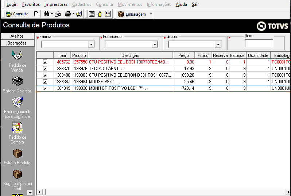The width and height of the screenshot is (291, 196).
Task: Open Extrato Produto box icon
Action: pyautogui.click(x=18, y=153)
